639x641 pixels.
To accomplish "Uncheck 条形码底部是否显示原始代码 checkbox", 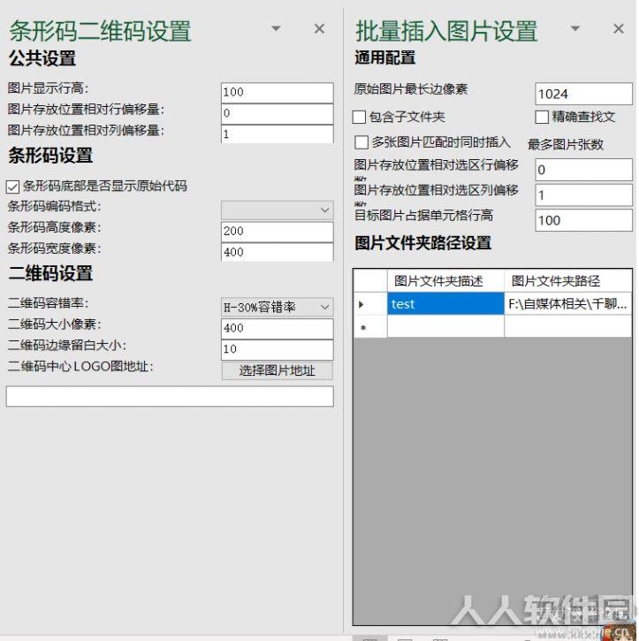I will click(12, 187).
